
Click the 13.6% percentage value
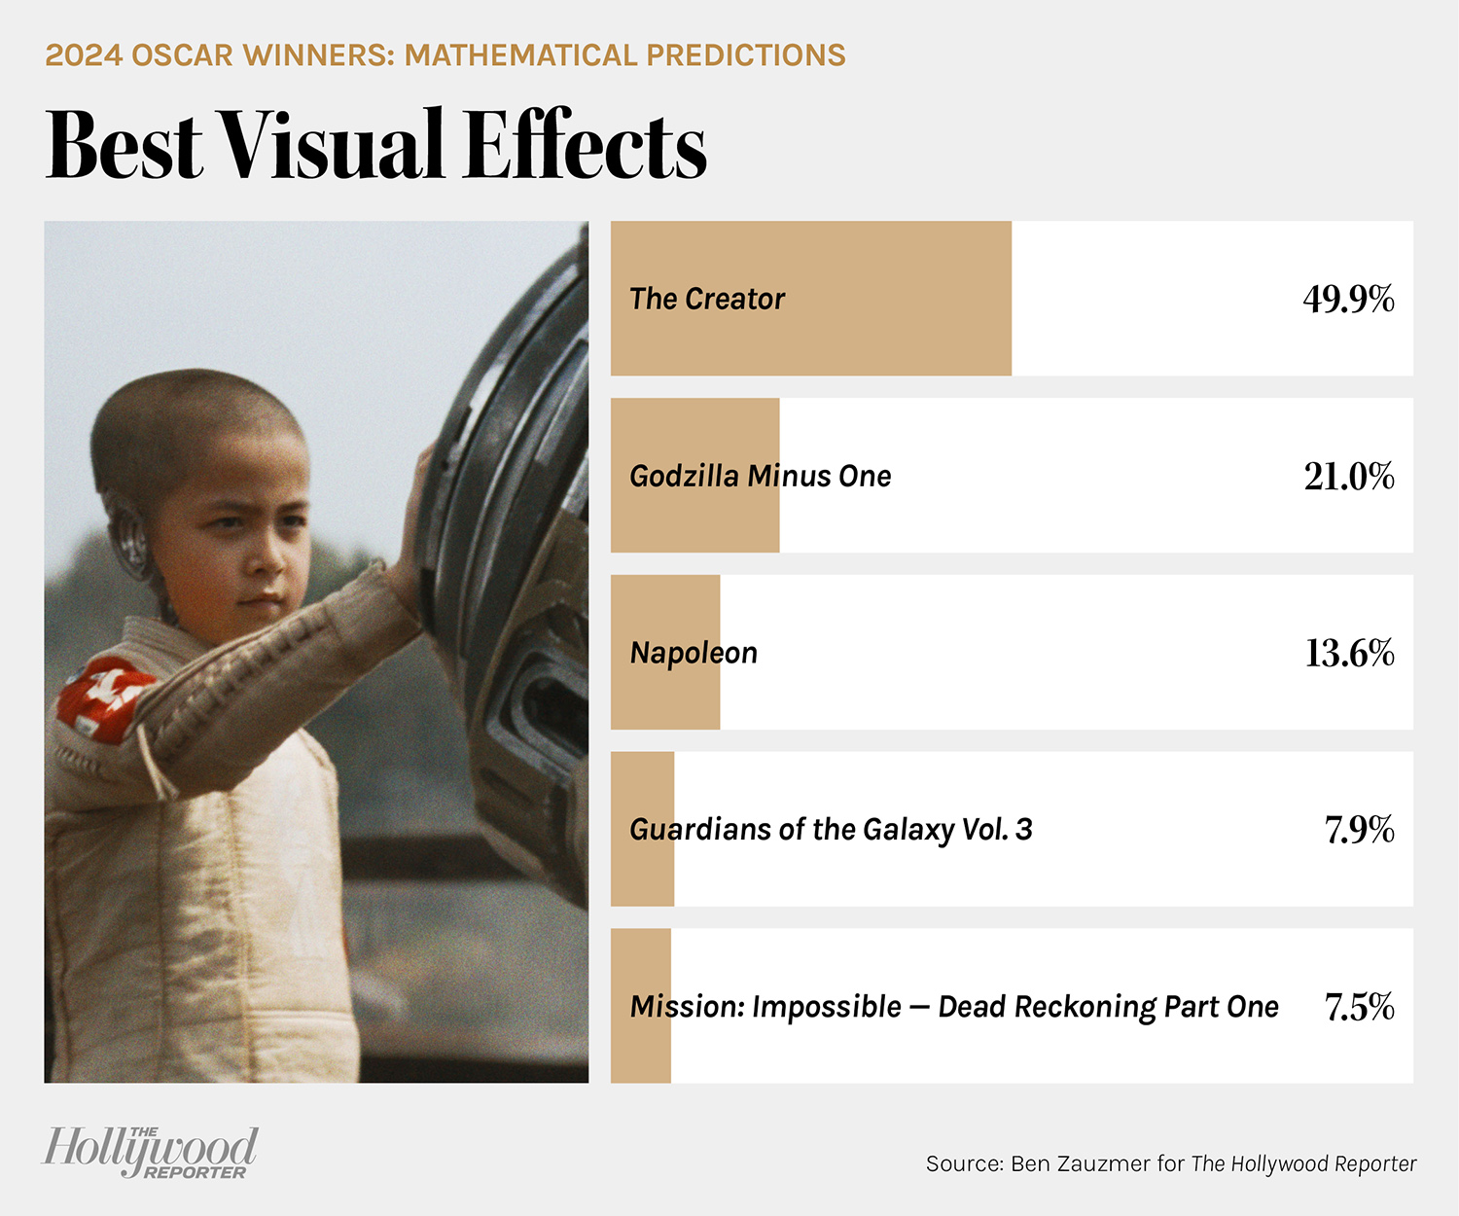point(1350,653)
